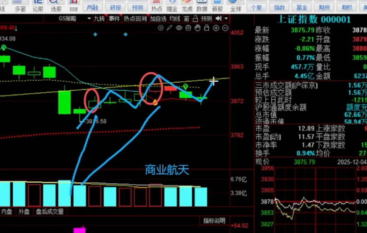Select the pen drawing tool icon

169,28
